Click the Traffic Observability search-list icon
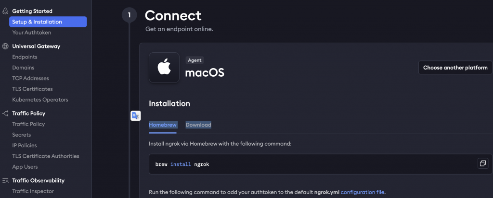The width and height of the screenshot is (493, 198). [x=5, y=181]
